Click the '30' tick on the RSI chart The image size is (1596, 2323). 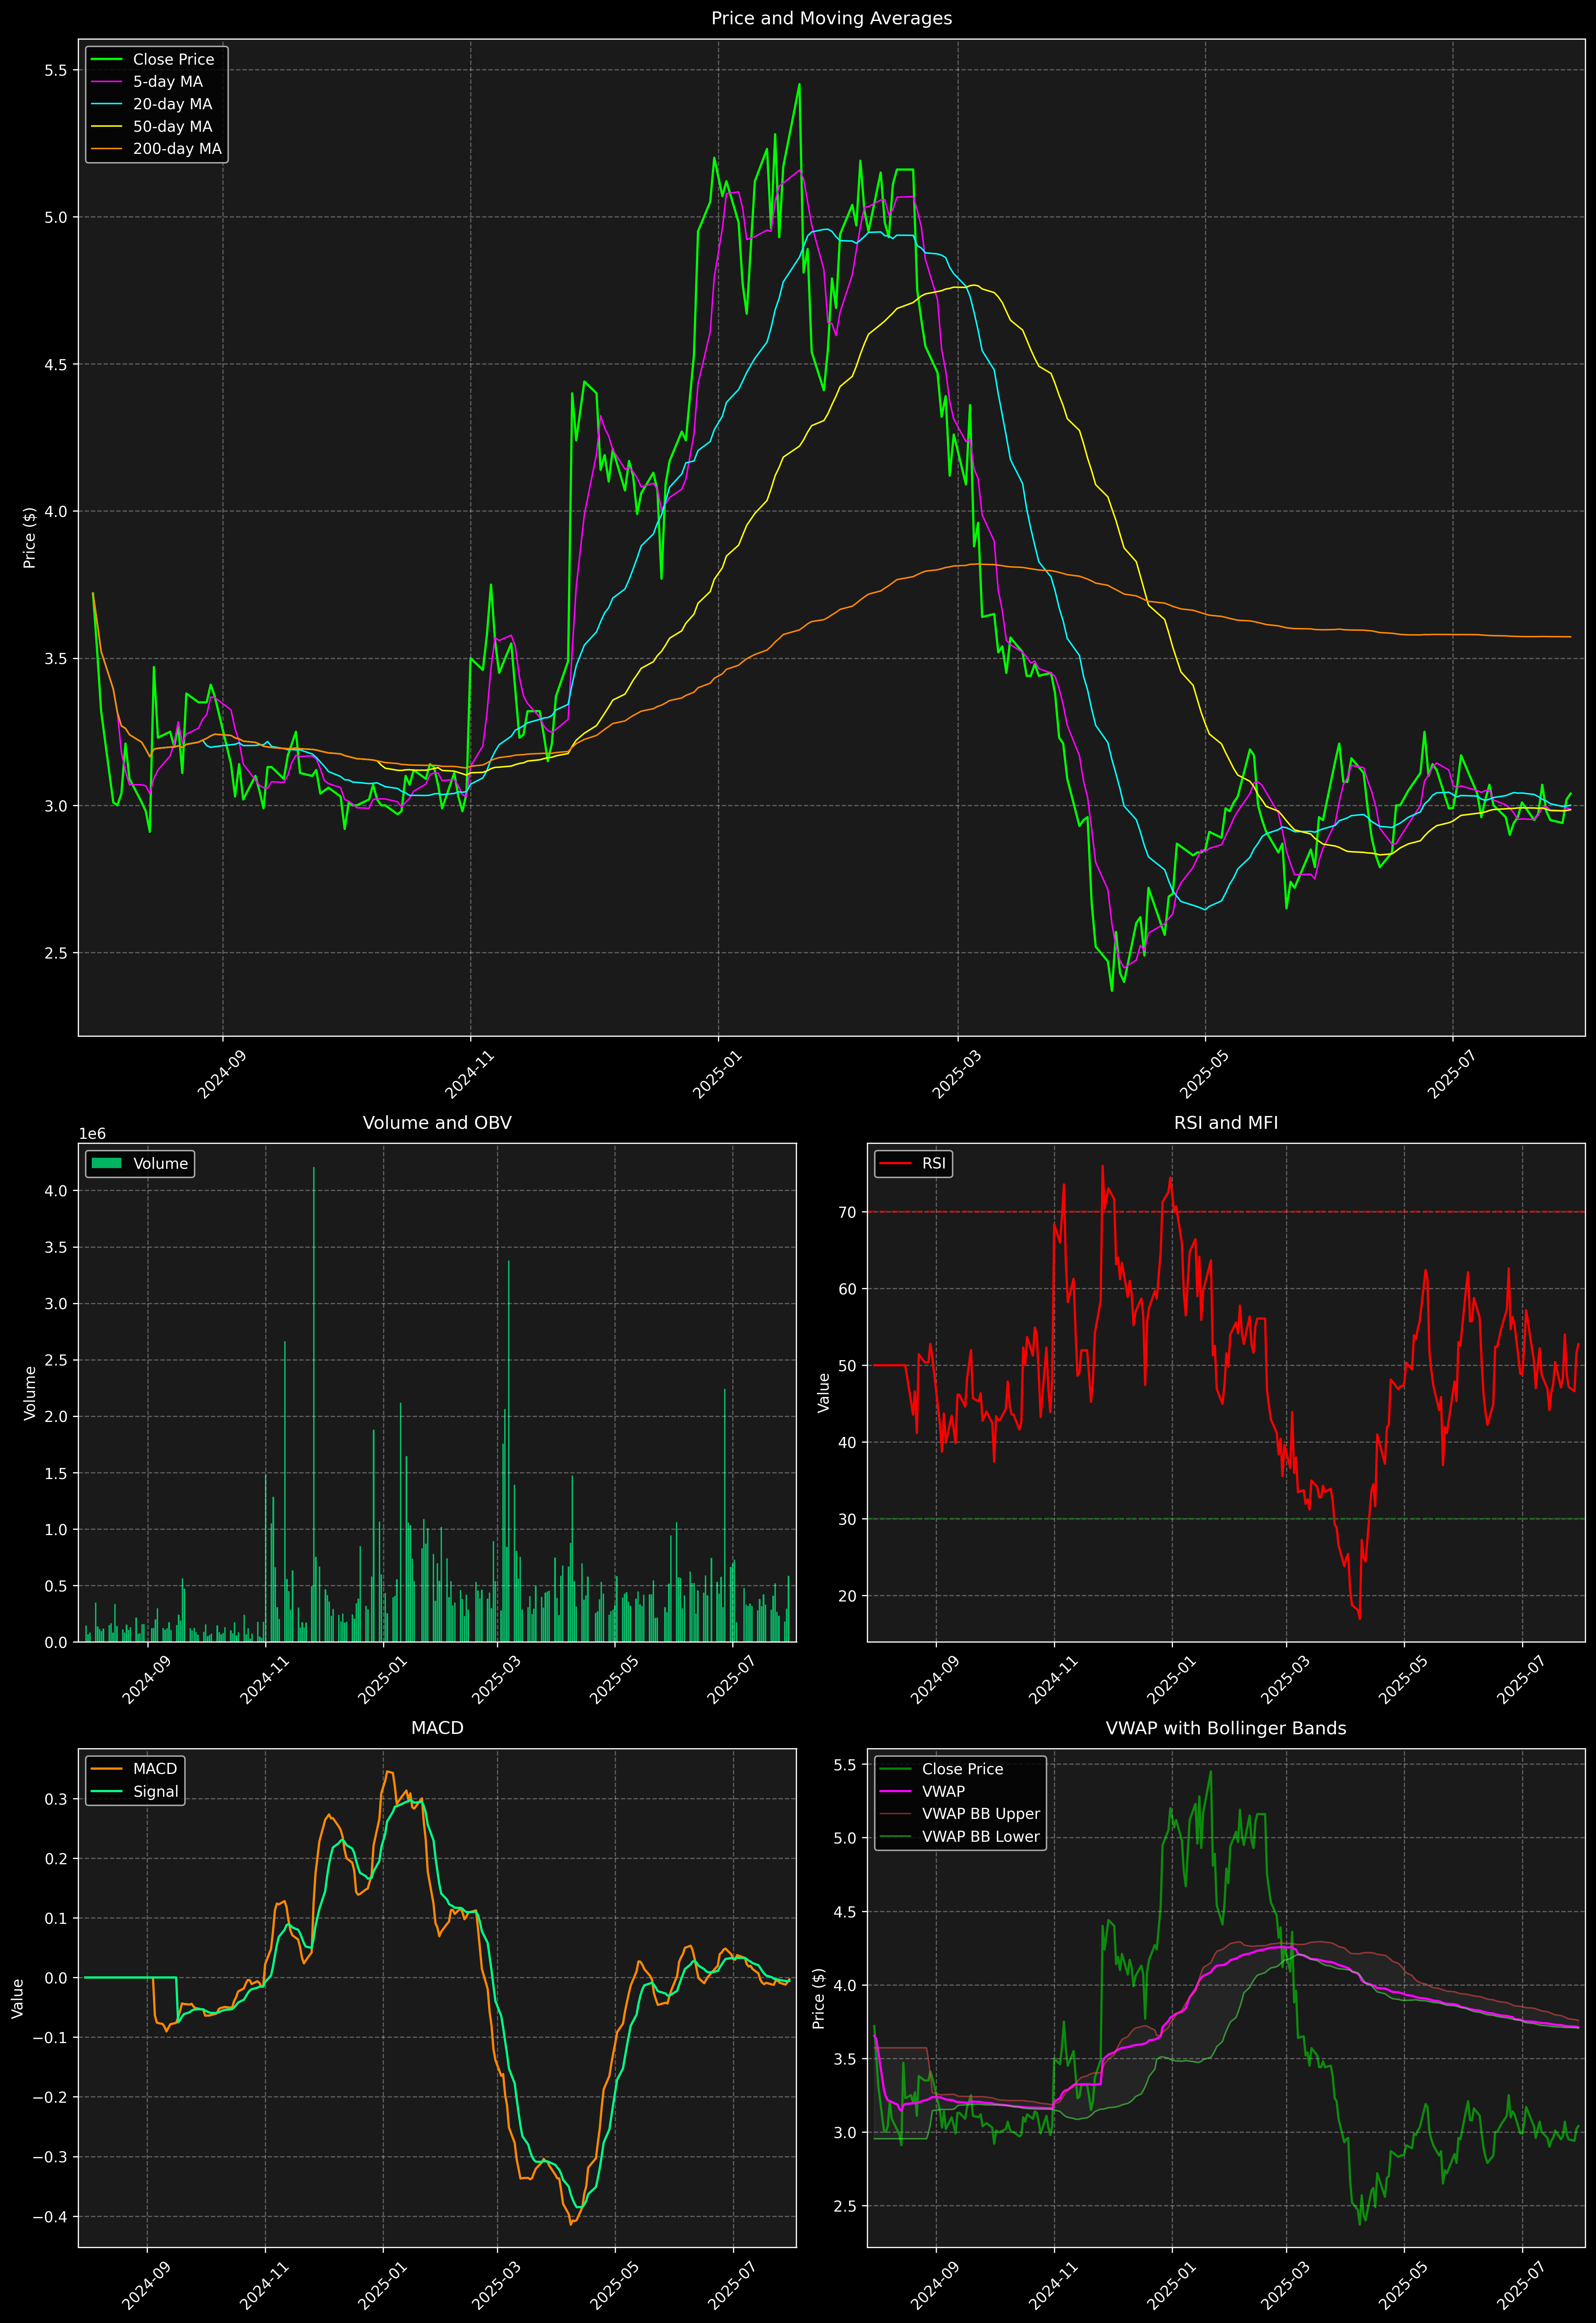(848, 1519)
